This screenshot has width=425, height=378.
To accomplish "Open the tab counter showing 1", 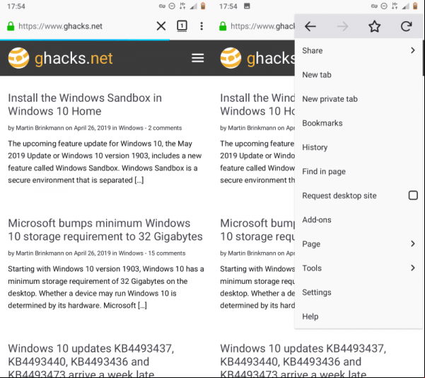I will click(x=182, y=26).
